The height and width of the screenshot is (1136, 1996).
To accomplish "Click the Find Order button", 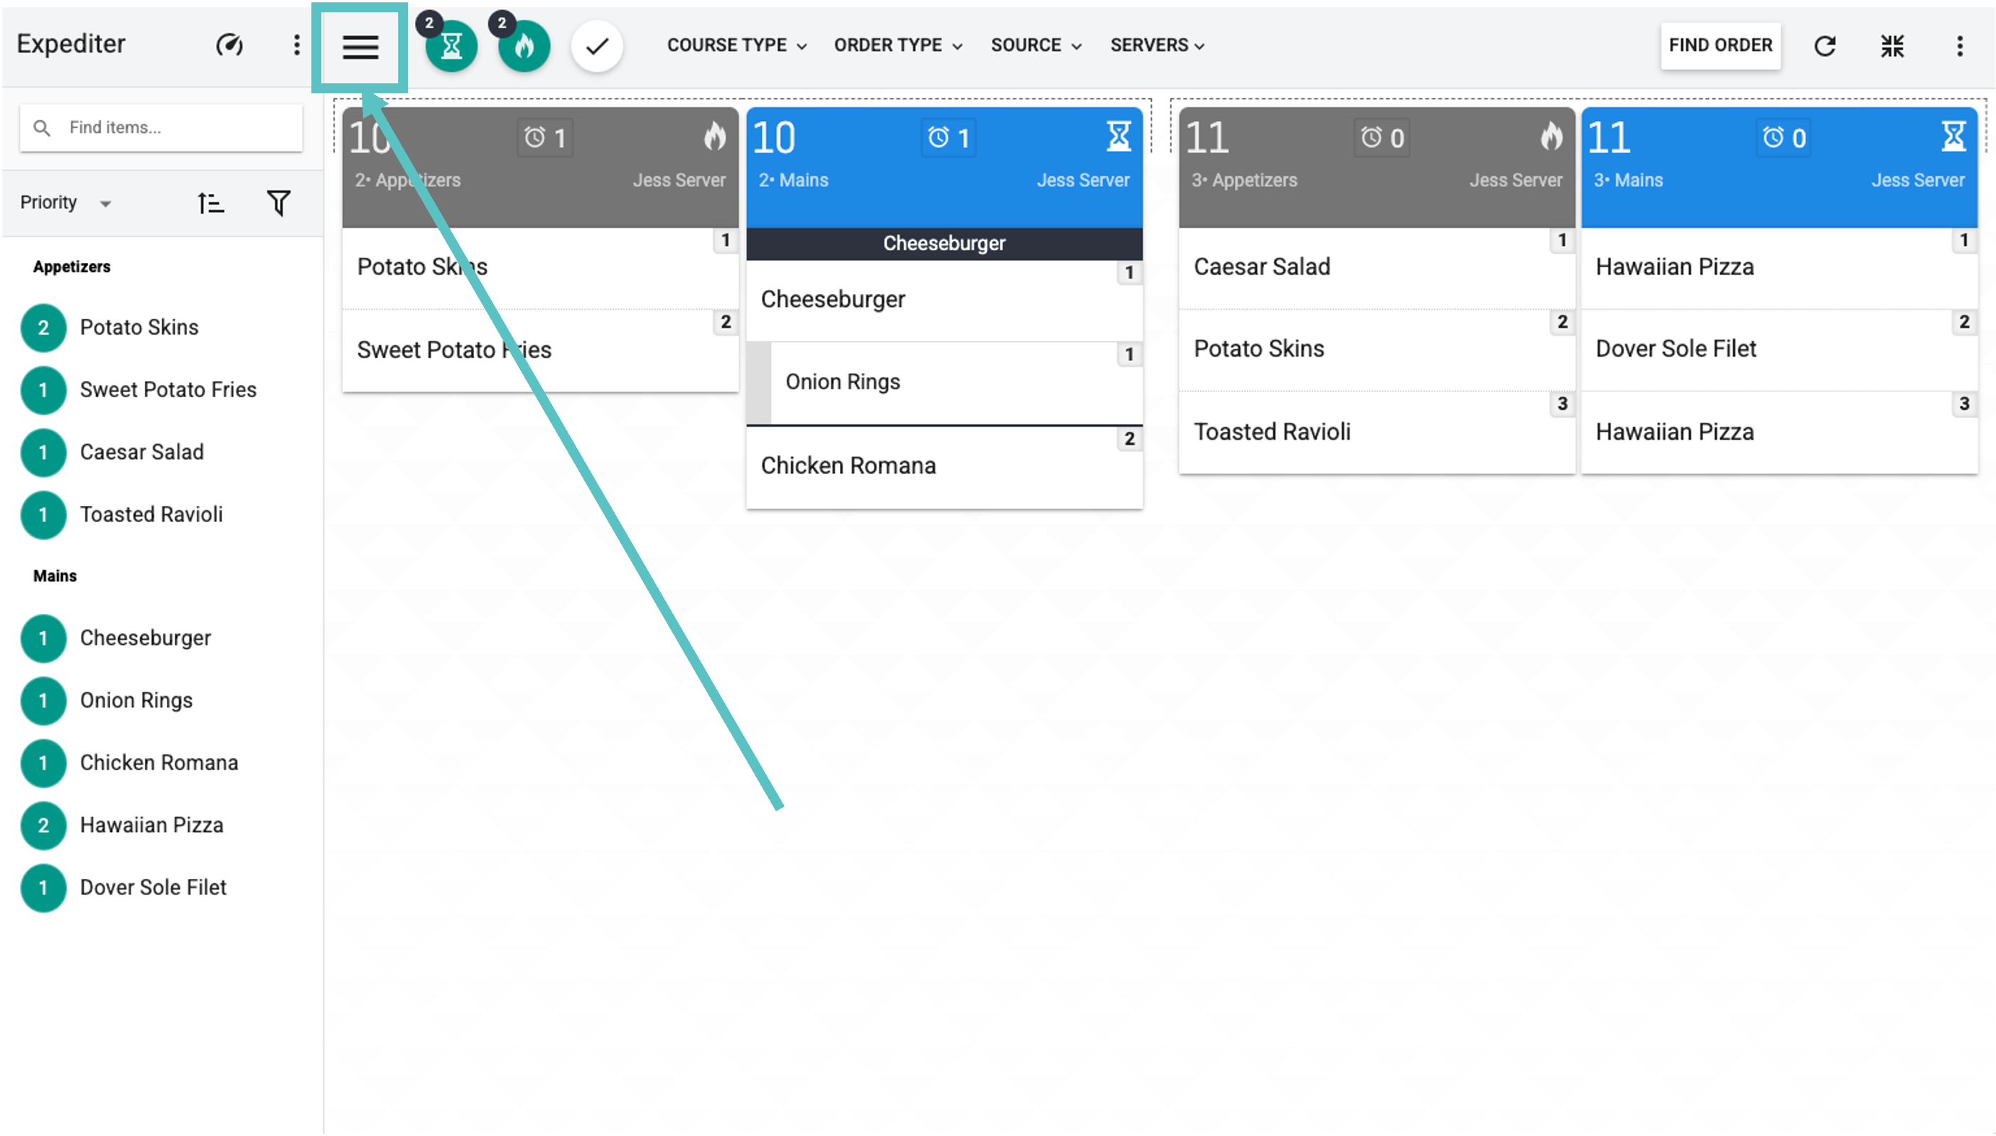I will pyautogui.click(x=1720, y=45).
